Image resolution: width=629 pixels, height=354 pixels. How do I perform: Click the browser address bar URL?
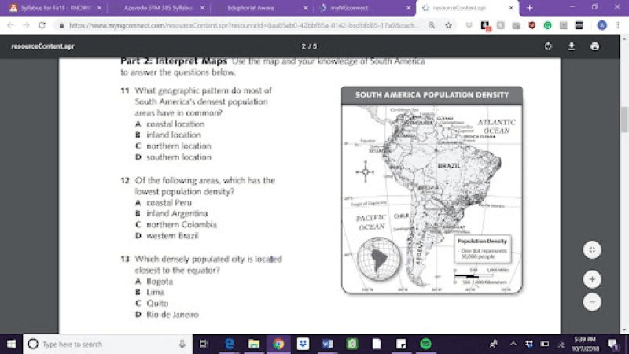(236, 25)
